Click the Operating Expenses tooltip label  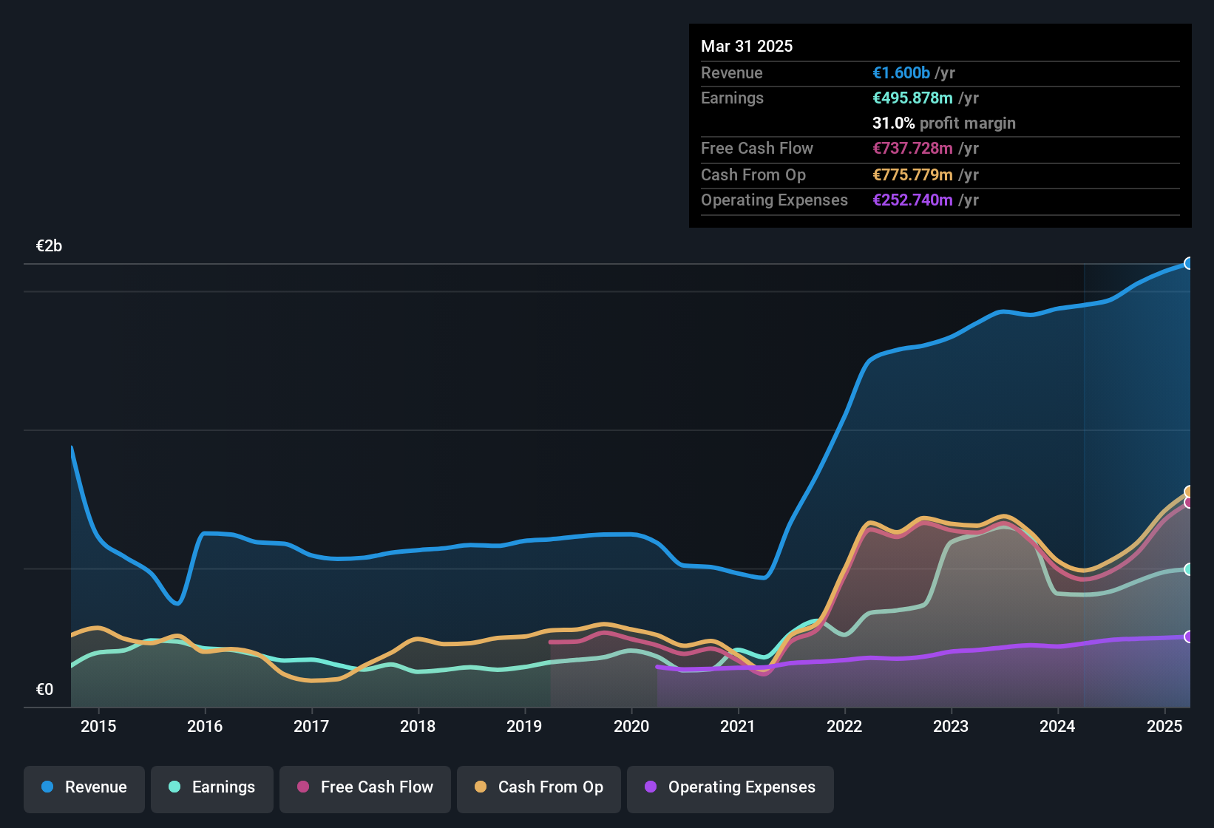pos(774,200)
